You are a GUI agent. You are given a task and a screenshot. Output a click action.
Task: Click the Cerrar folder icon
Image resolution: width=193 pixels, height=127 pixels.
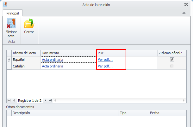click(x=29, y=24)
